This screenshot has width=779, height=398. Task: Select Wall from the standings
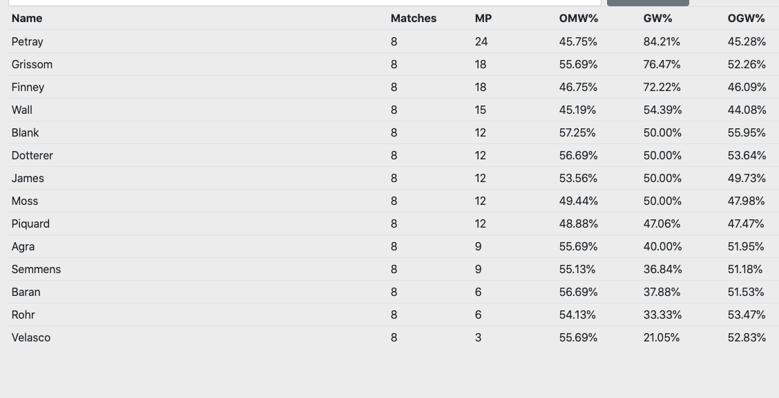(x=21, y=110)
